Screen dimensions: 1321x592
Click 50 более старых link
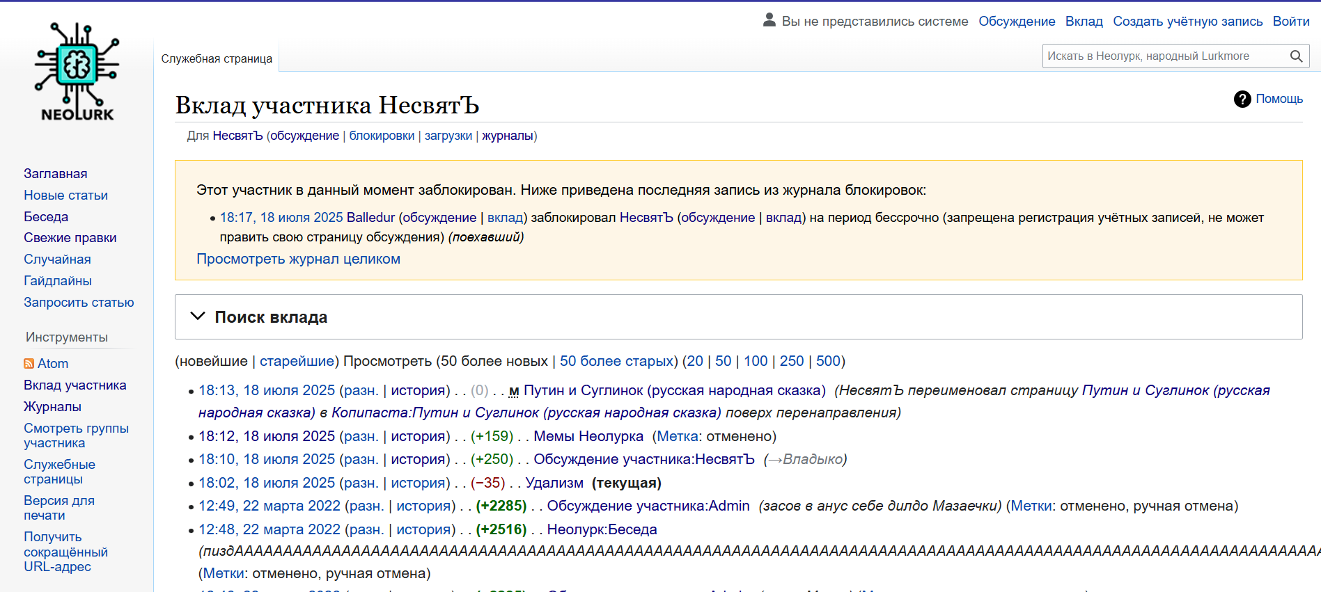pos(616,361)
